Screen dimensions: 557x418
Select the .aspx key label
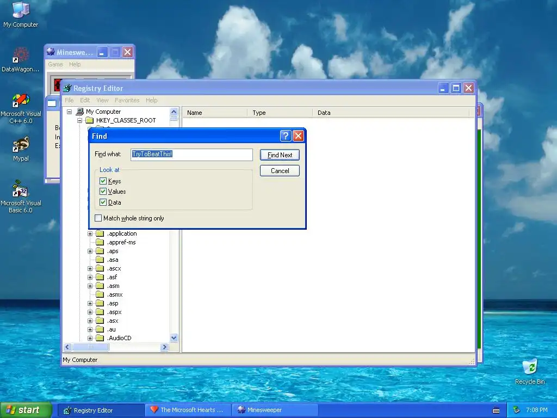[x=114, y=312]
